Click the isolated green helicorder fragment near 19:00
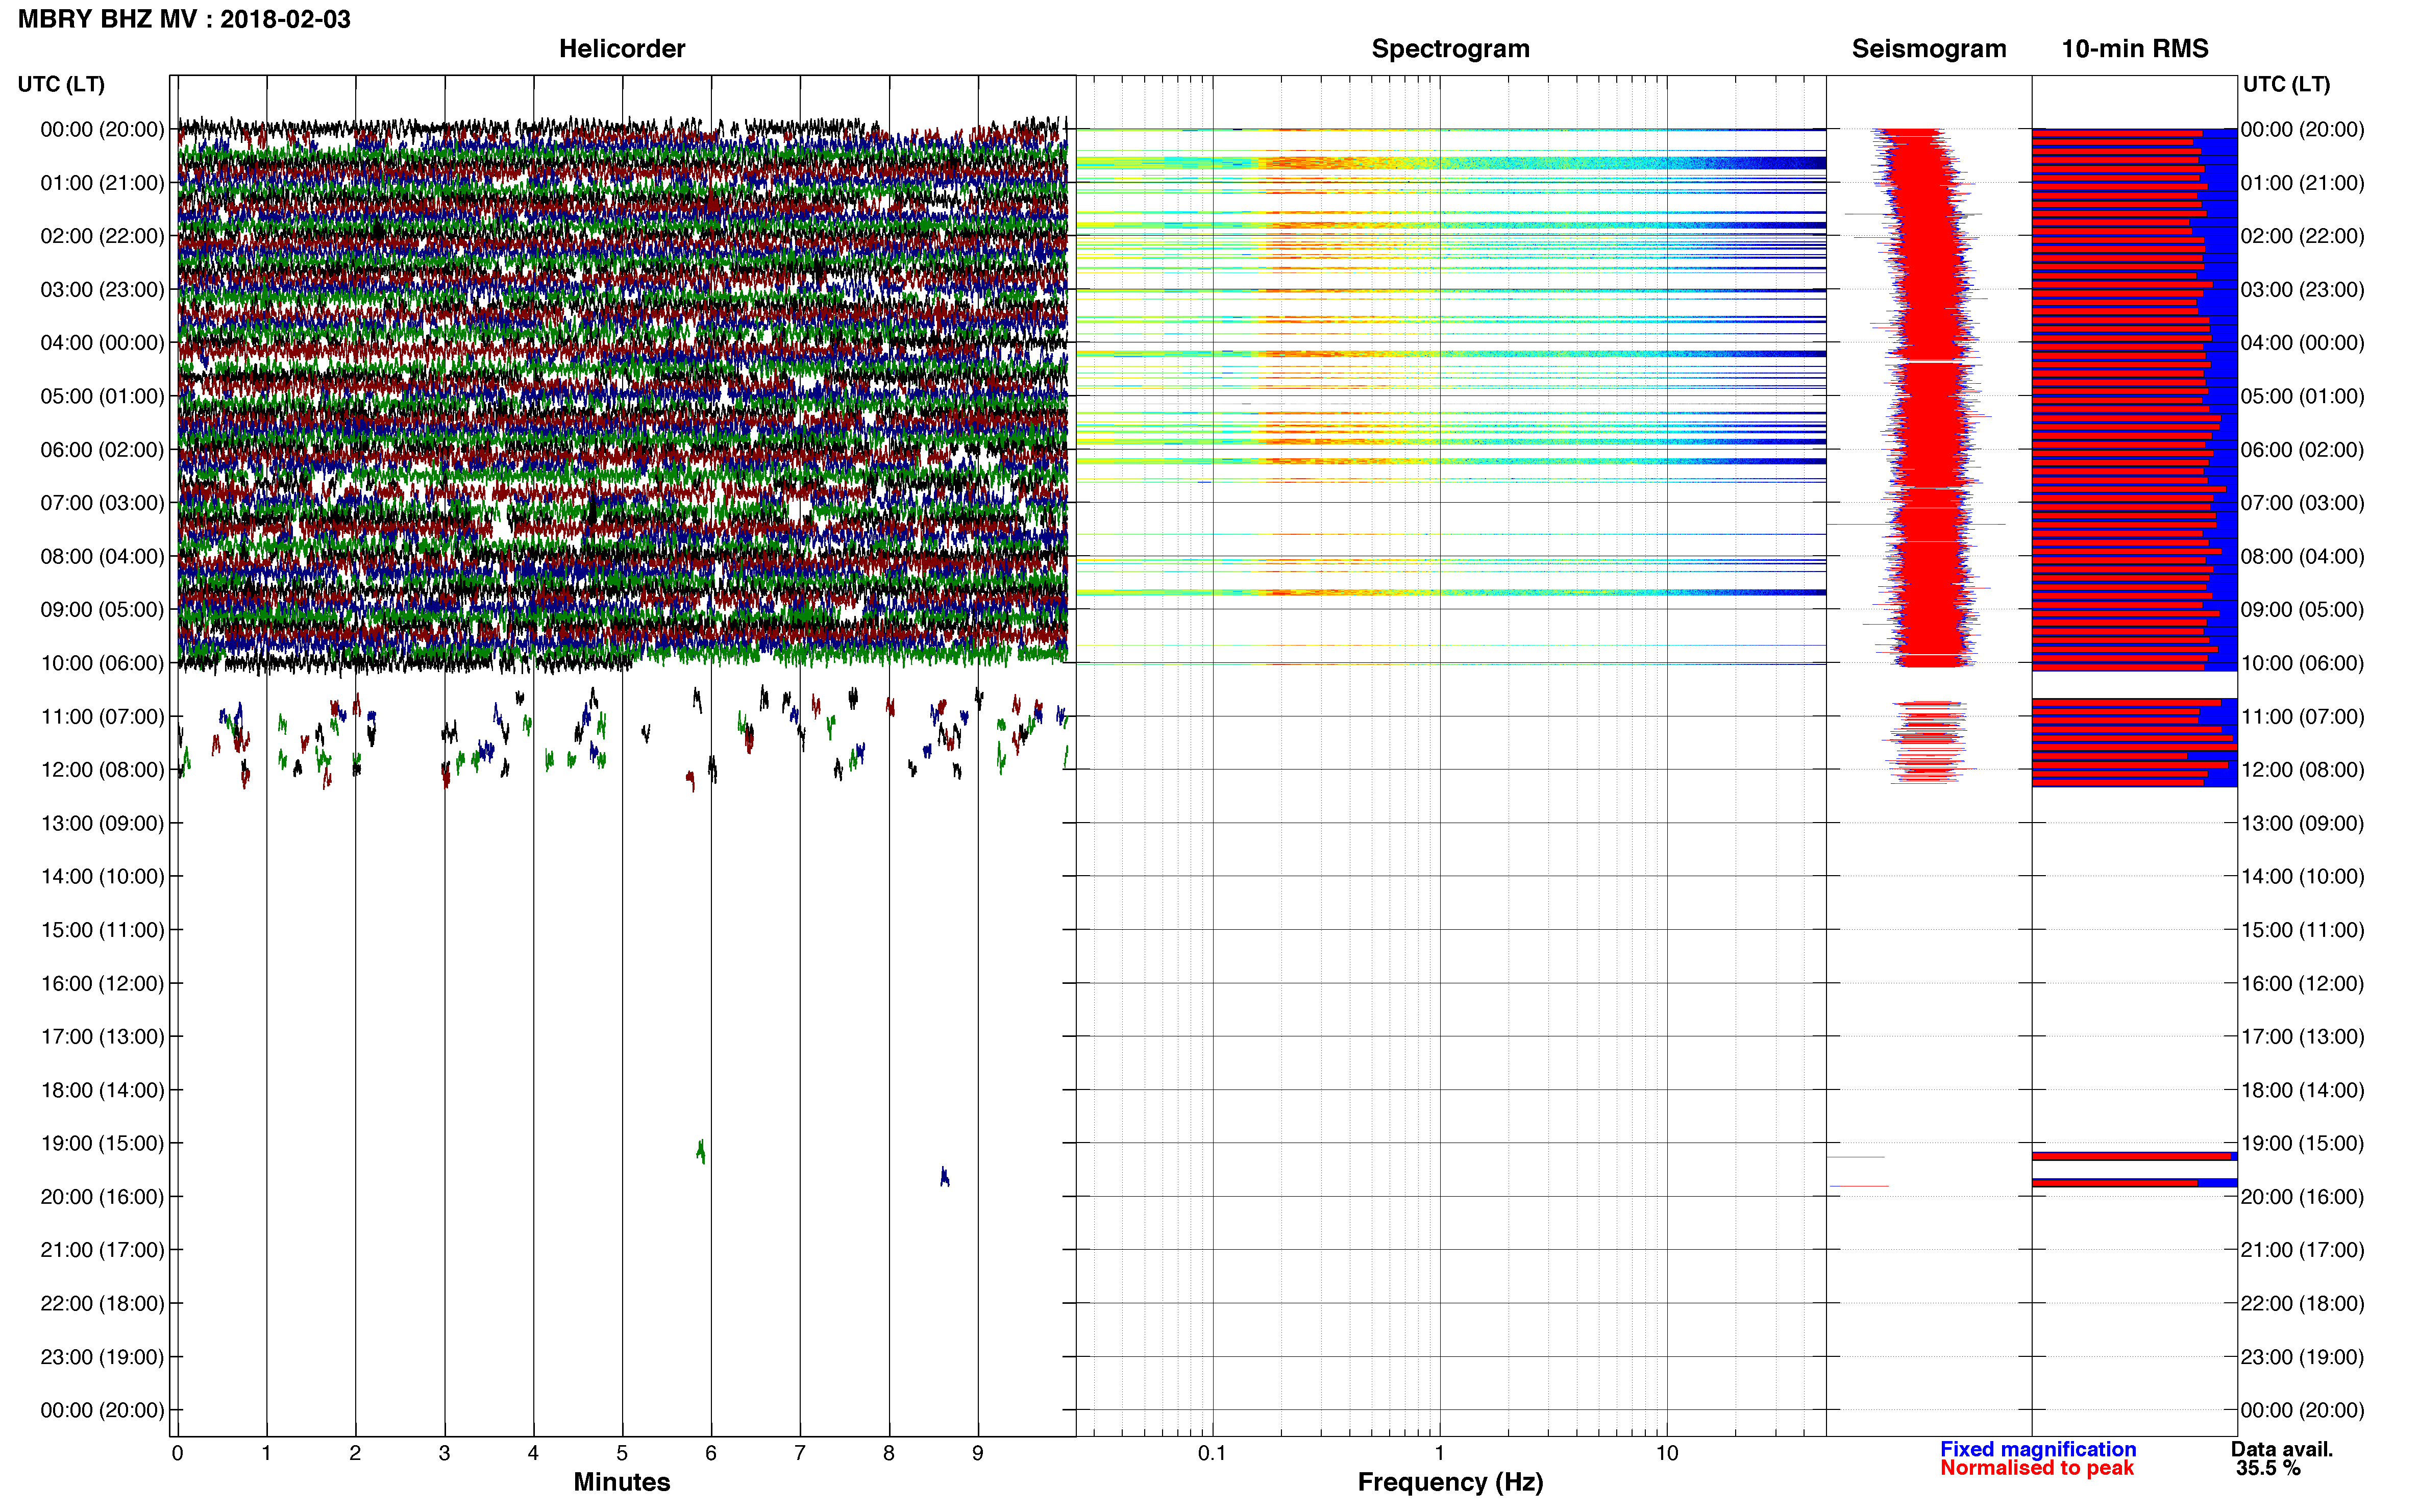 tap(701, 1151)
